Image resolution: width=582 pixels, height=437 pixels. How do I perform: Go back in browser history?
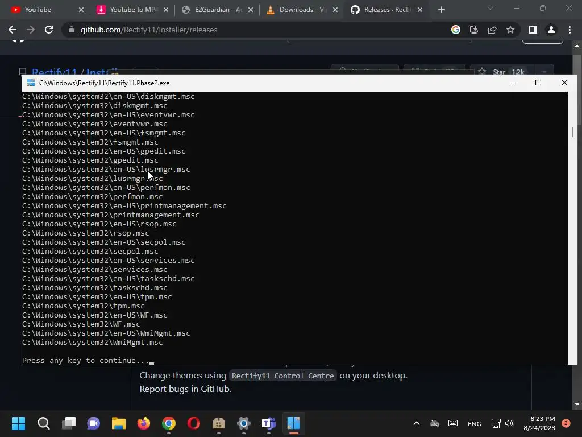click(13, 30)
